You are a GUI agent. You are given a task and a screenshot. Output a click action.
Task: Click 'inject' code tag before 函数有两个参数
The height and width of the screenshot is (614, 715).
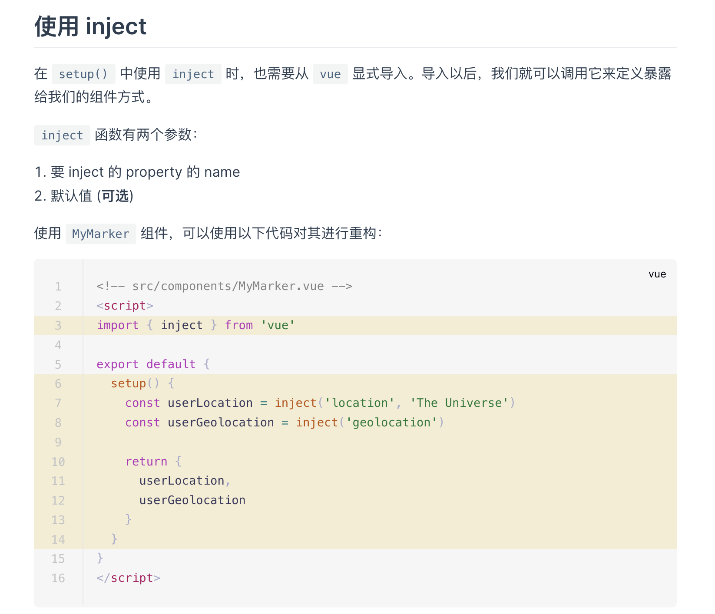[62, 135]
